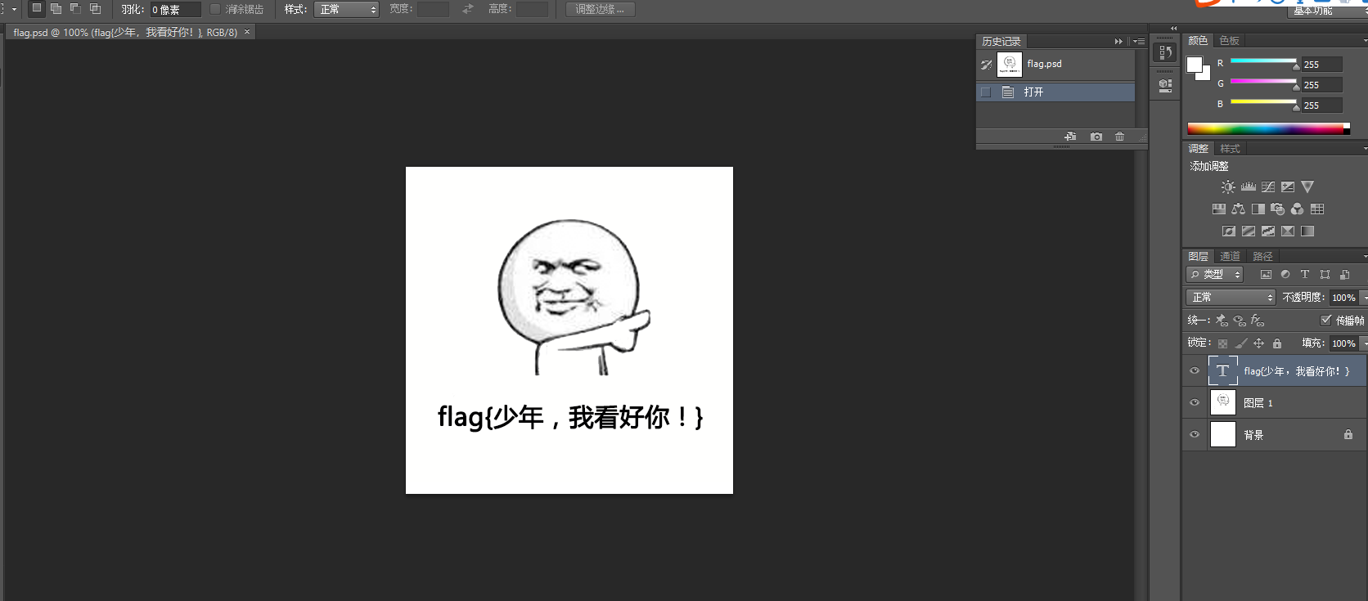This screenshot has height=601, width=1368.
Task: Add a Vibrance adjustment
Action: pyautogui.click(x=1307, y=187)
